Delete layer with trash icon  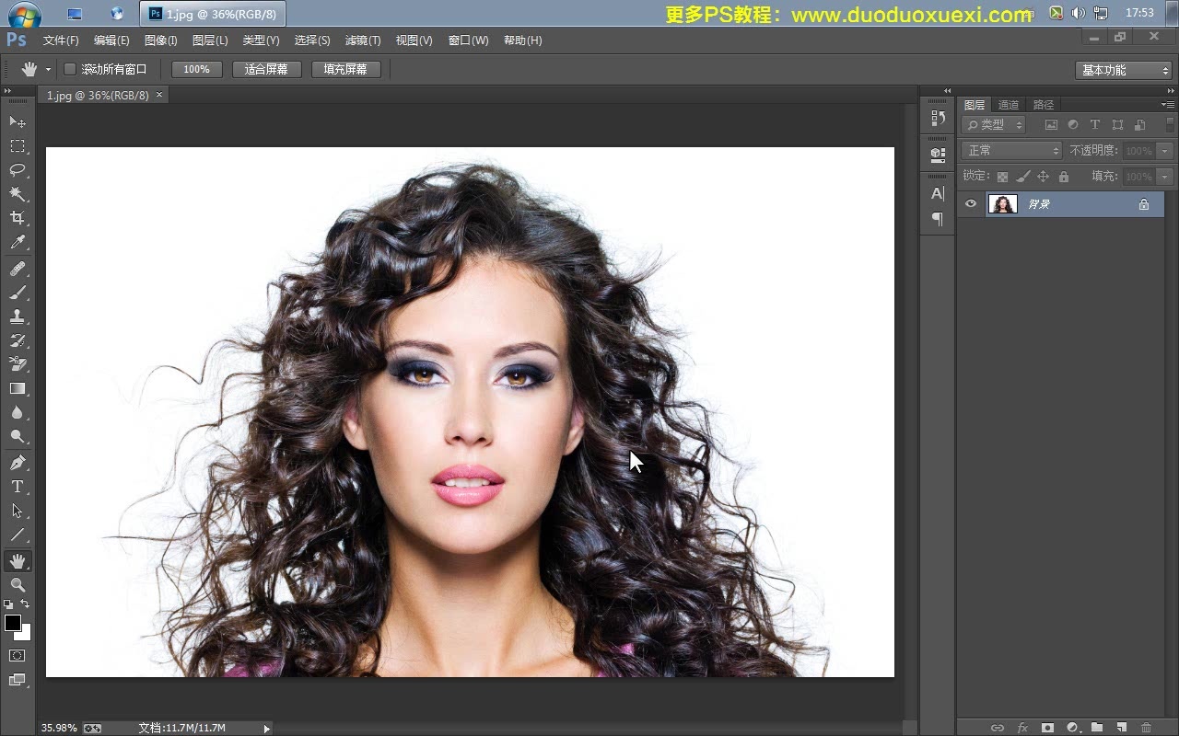click(x=1147, y=728)
